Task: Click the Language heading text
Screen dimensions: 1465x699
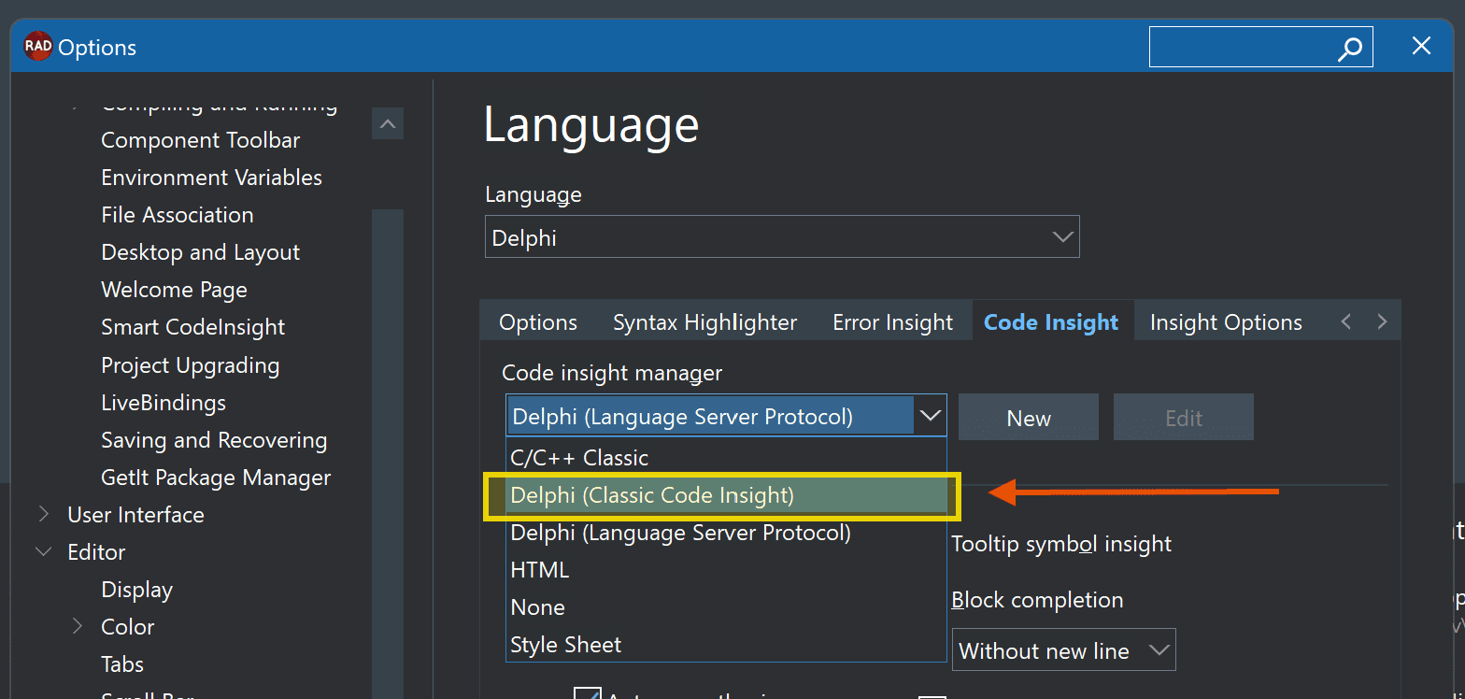Action: (591, 125)
